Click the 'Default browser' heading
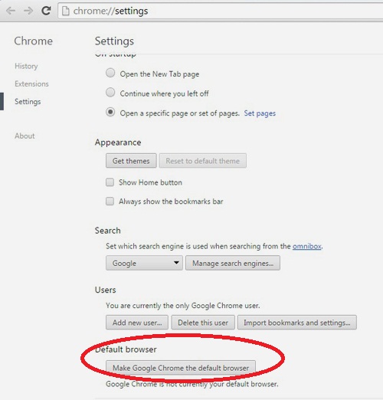 (x=126, y=349)
